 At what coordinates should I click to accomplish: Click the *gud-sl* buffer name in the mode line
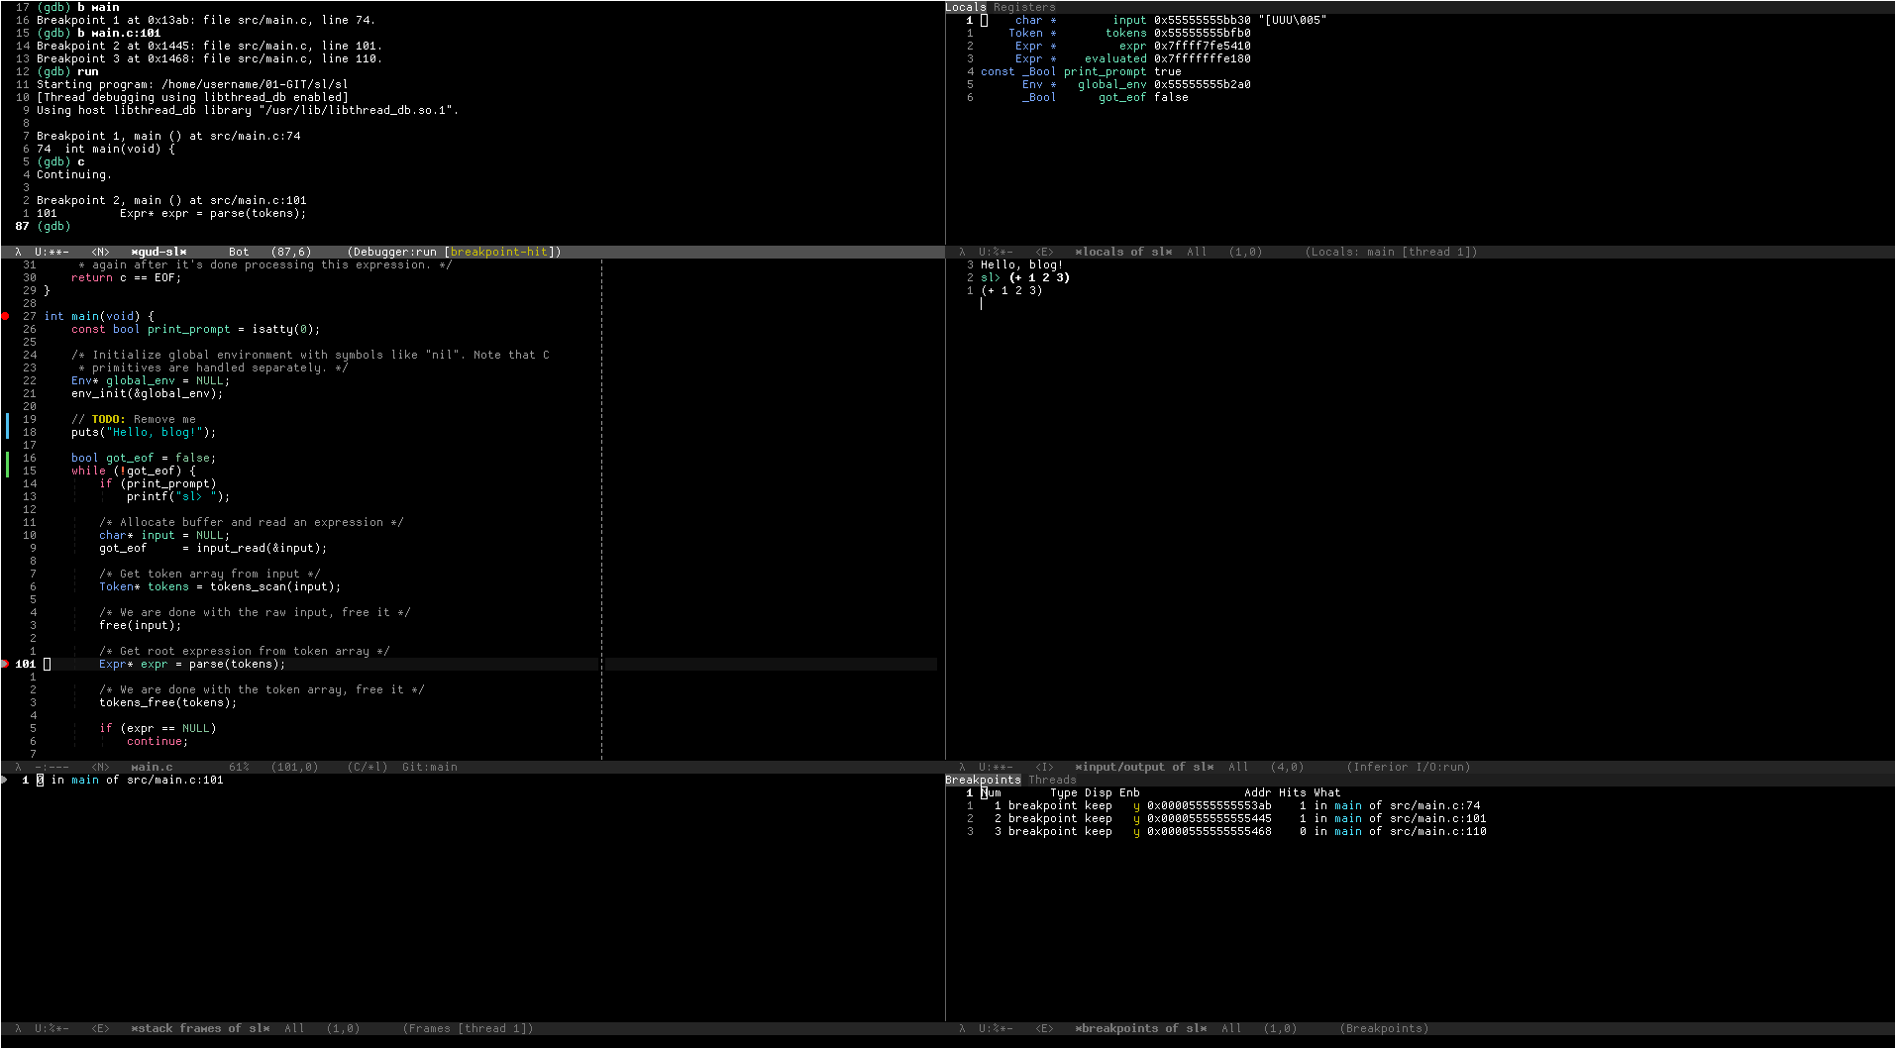(158, 252)
